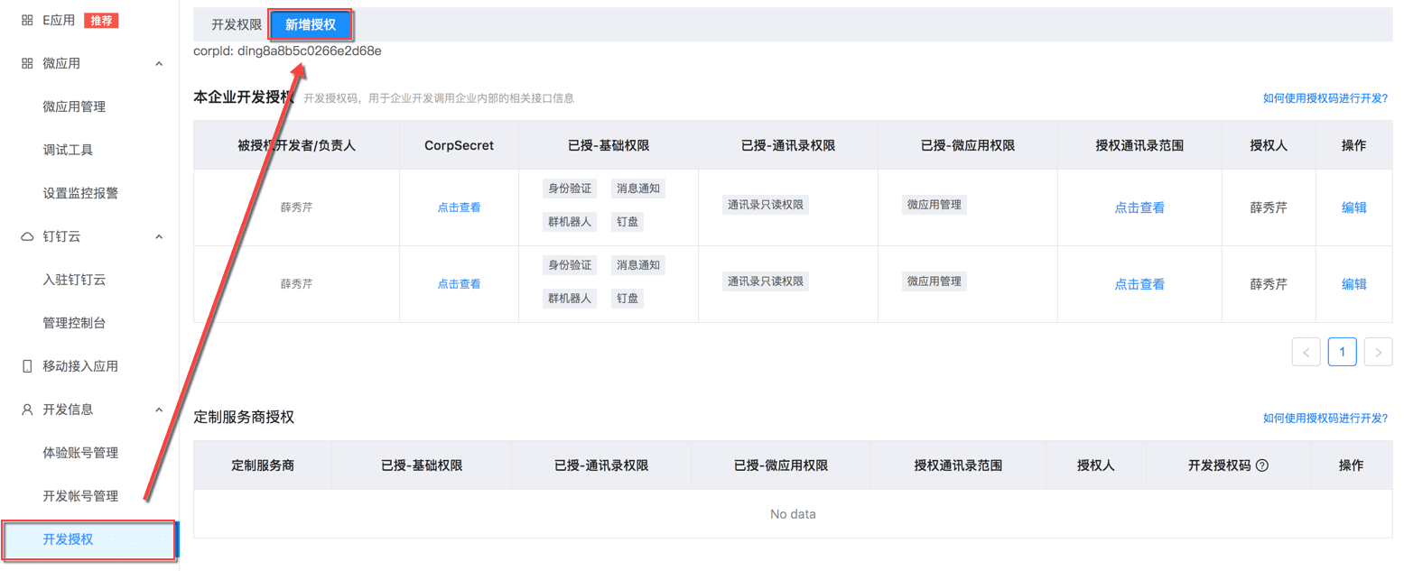
Task: Click the 微应用 grid icon
Action: coord(27,63)
